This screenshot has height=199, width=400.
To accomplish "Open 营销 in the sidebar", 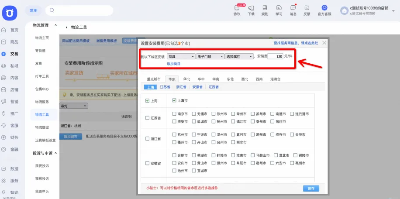I will pyautogui.click(x=10, y=102).
